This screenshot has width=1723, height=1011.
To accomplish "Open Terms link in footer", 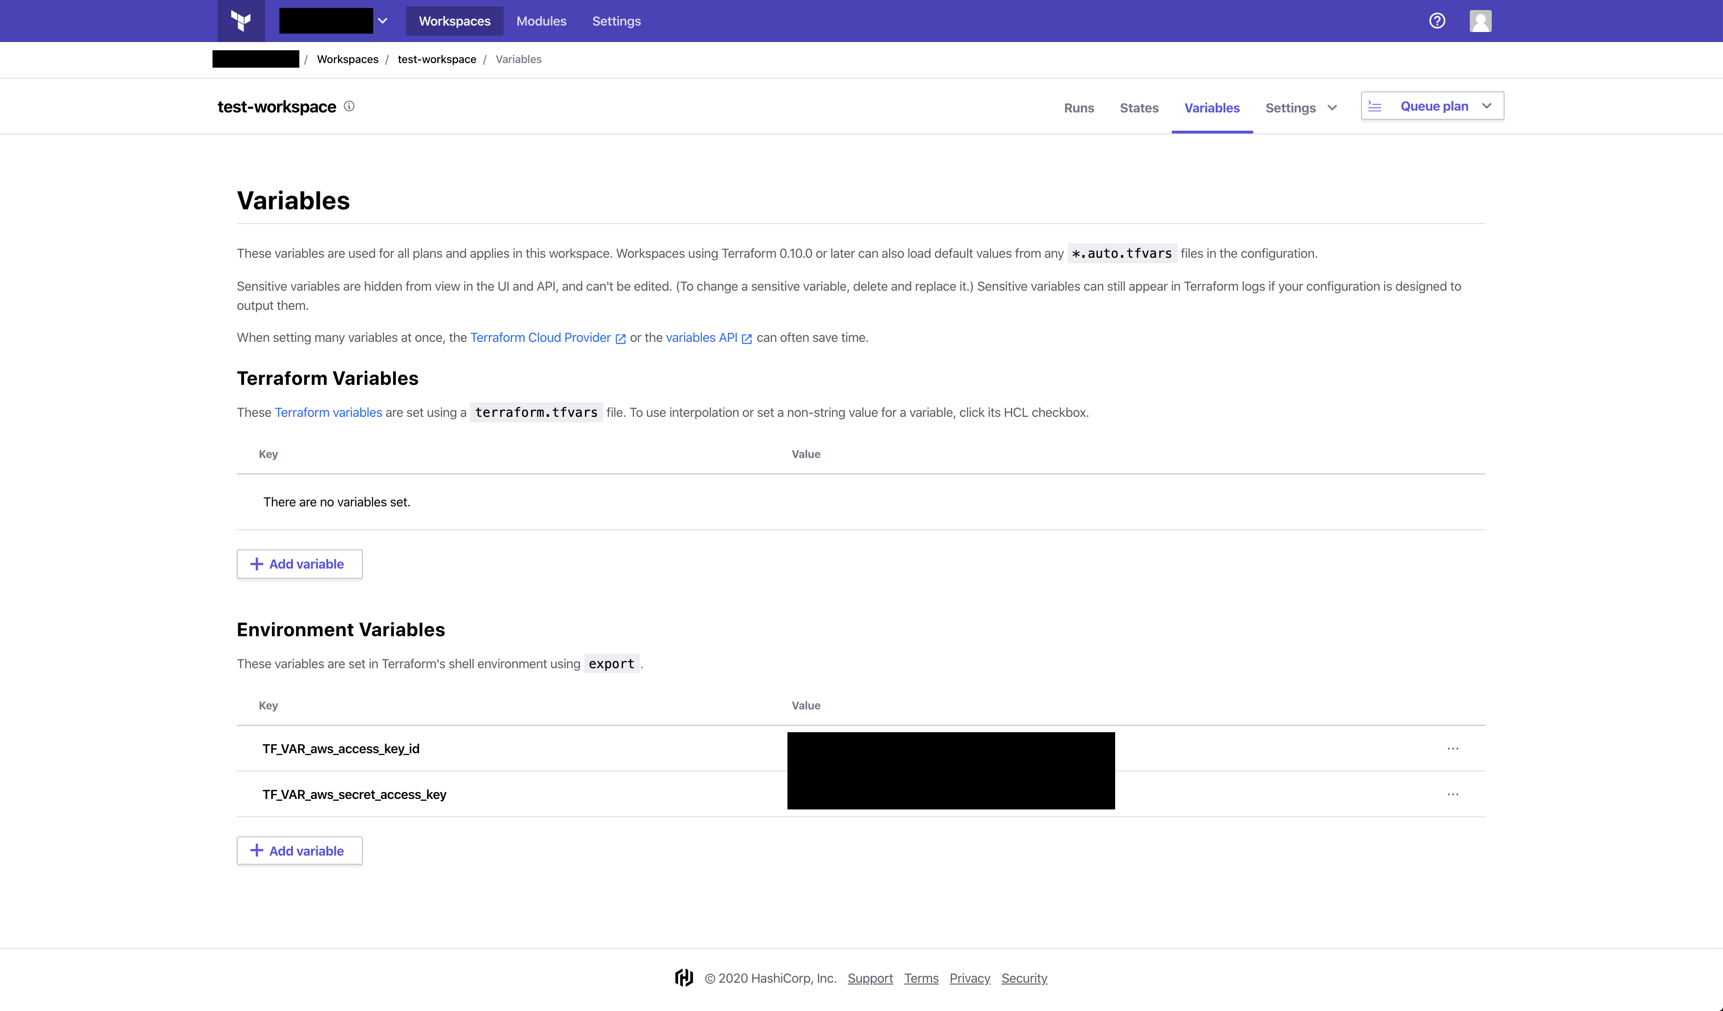I will pos(921,978).
